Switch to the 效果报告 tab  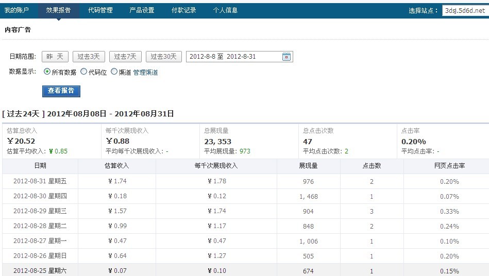[58, 10]
